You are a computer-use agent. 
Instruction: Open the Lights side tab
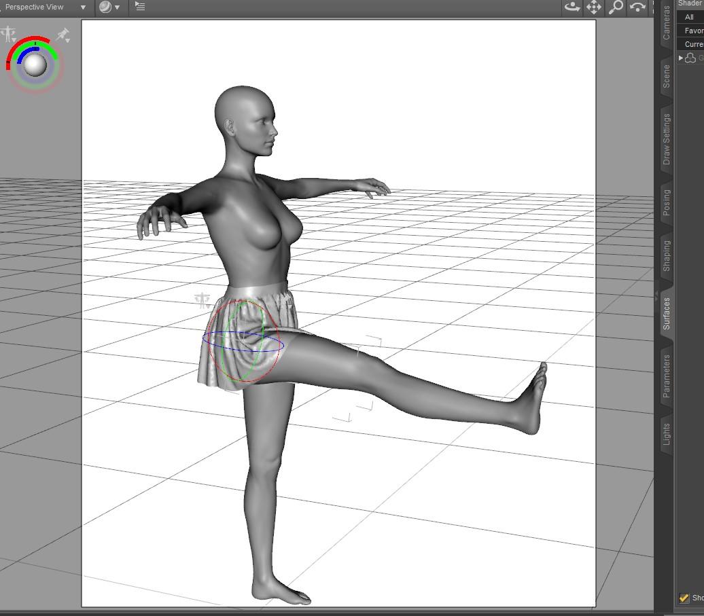pos(666,434)
